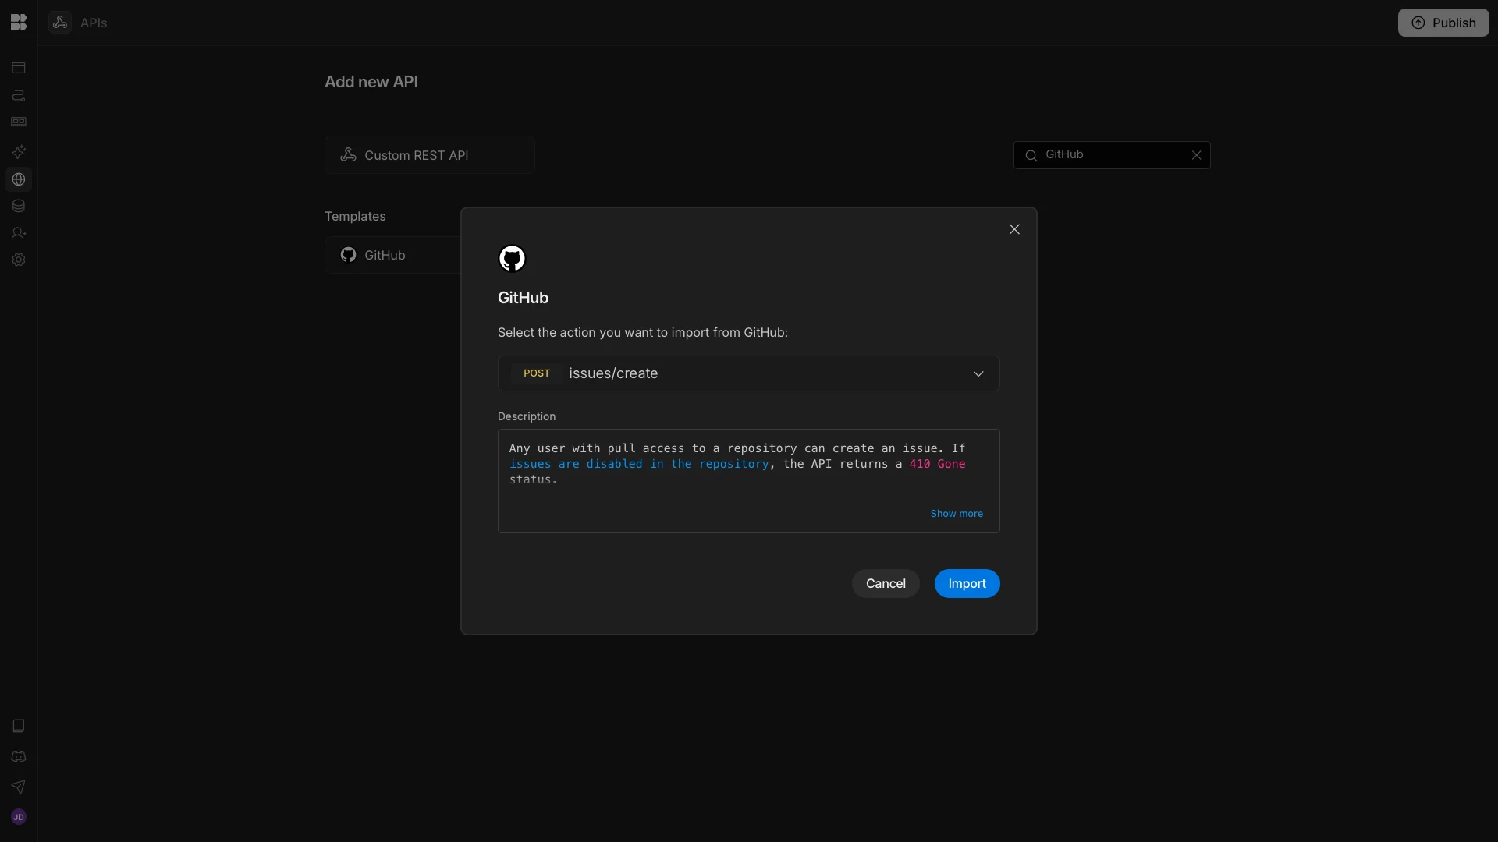Open the globe APIs sidebar icon

19,179
